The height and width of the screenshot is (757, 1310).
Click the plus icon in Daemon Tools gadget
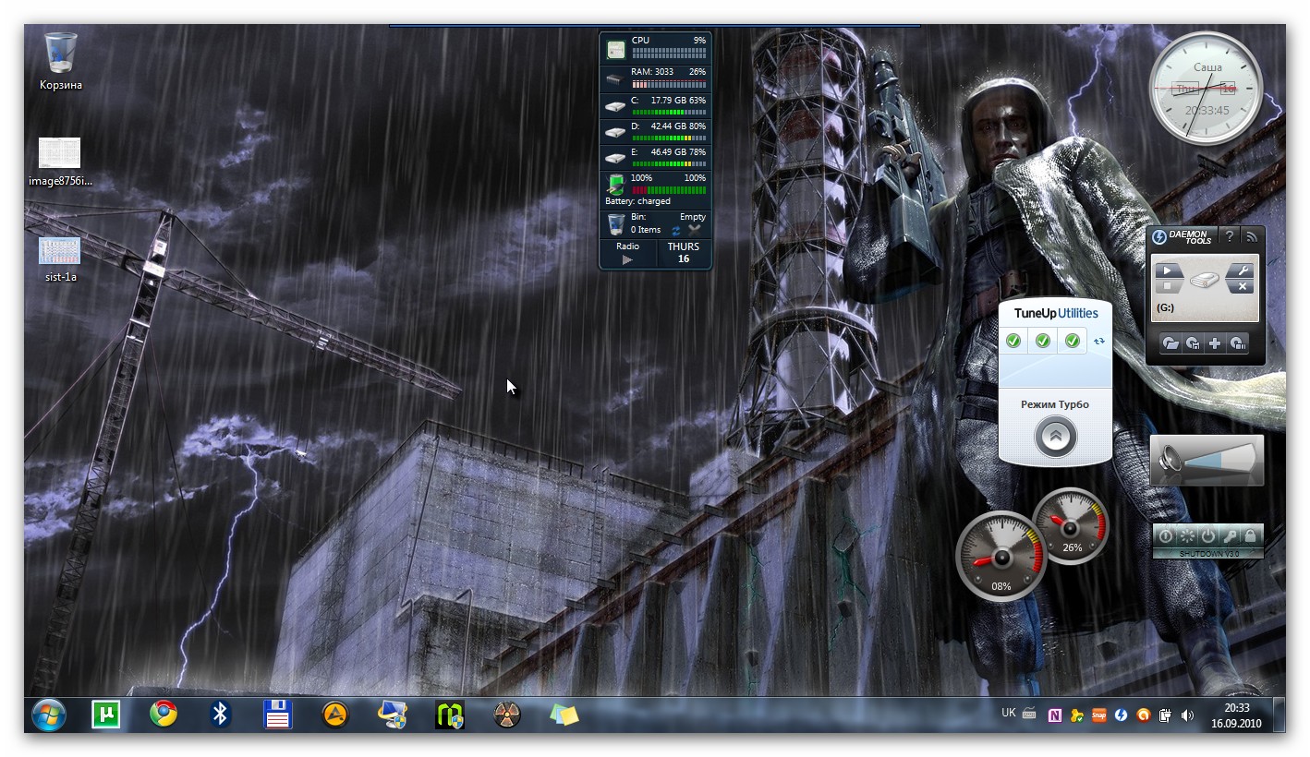point(1215,343)
